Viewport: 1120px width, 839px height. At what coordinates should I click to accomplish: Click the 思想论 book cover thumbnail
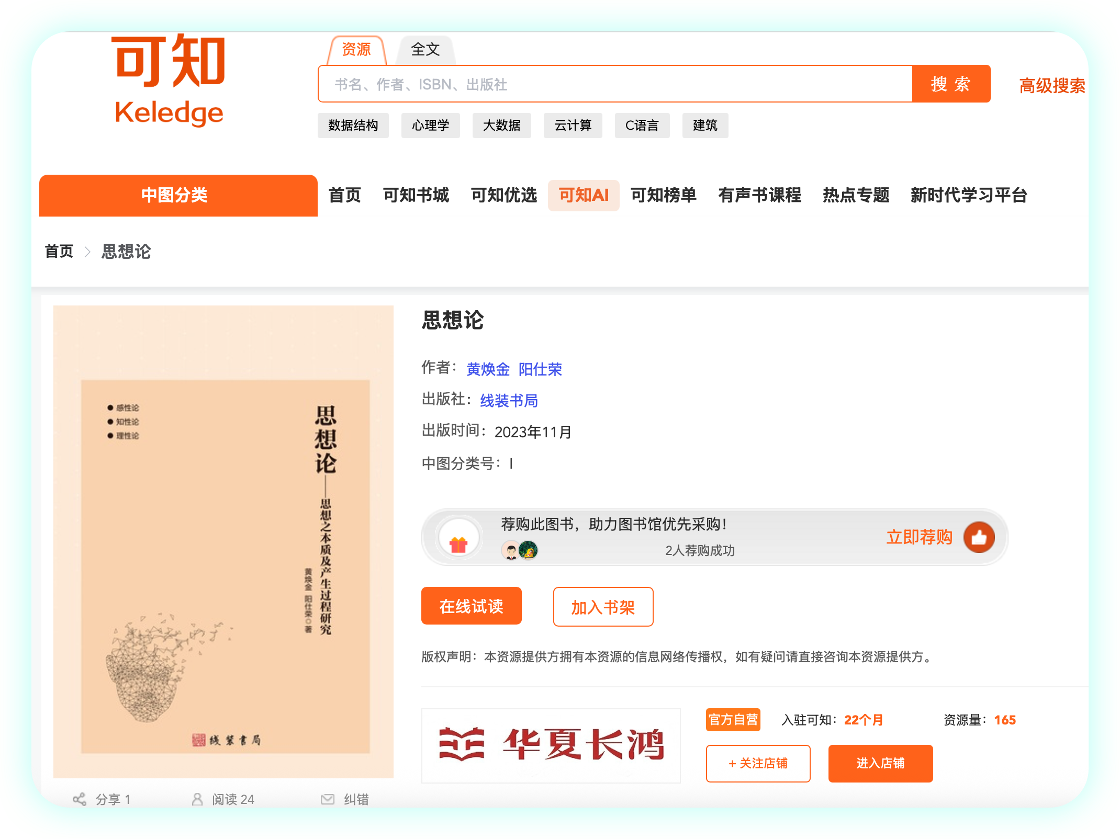point(223,541)
